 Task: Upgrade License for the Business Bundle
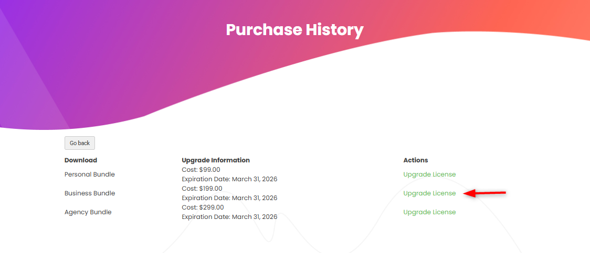[x=429, y=193]
